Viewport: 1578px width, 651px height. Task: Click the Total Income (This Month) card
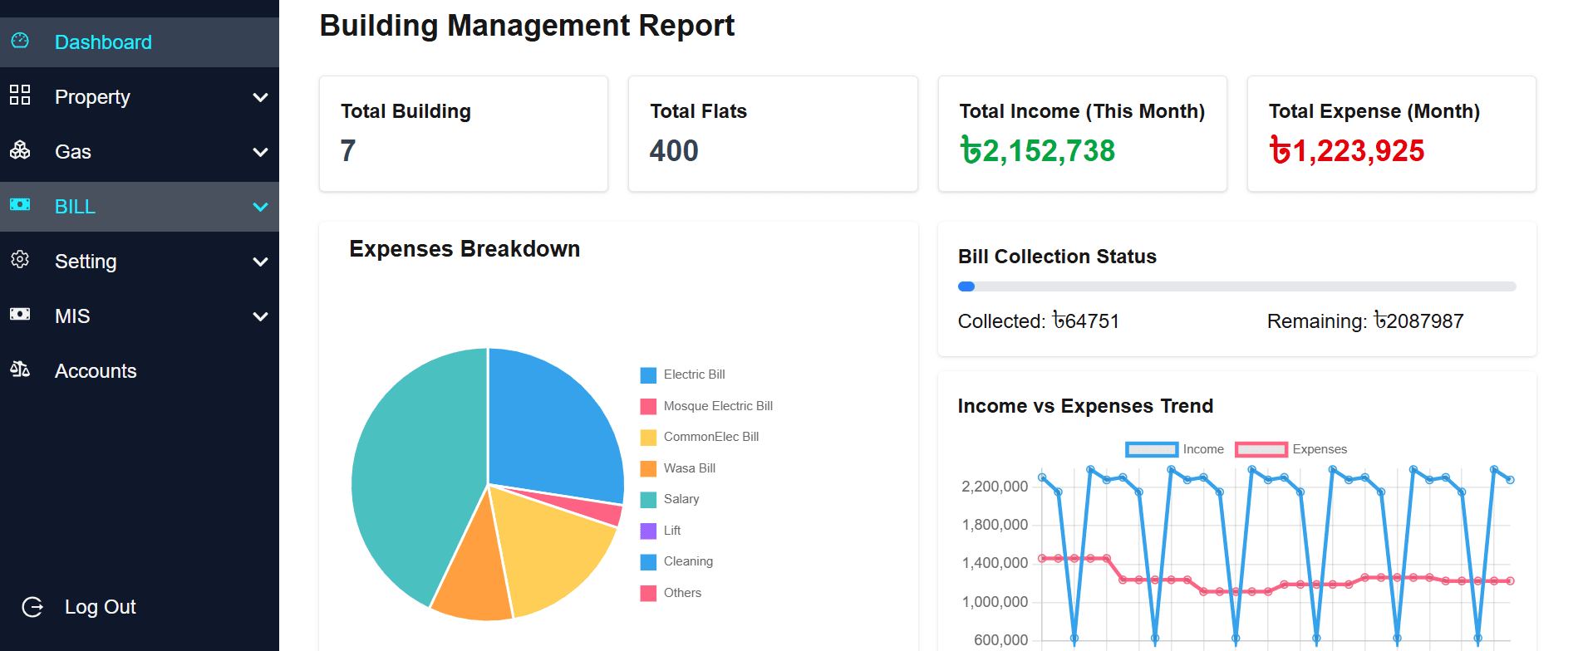[x=1082, y=134]
